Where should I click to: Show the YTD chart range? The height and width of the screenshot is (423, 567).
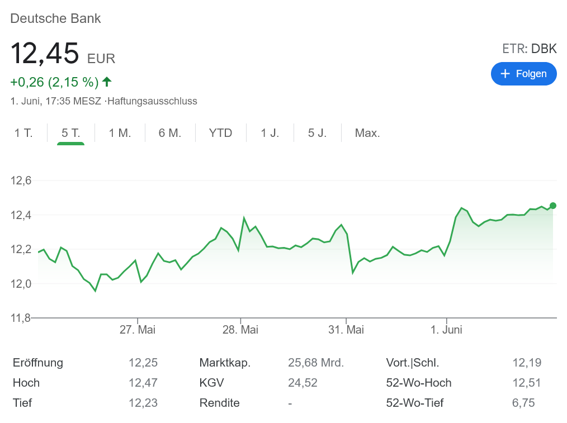tap(220, 133)
